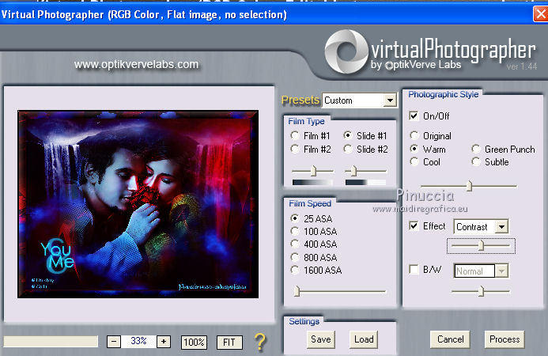The image size is (548, 356).
Task: Click the slide tone gradient bar
Action: [365, 183]
